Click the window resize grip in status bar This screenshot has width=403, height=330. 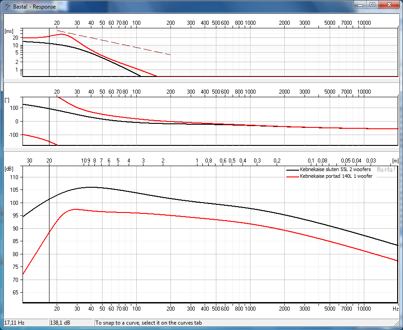396,323
